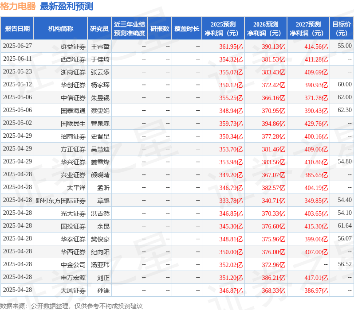Click researcher name 杨家琛
Screen dimensions: 354x310
pyautogui.click(x=100, y=85)
